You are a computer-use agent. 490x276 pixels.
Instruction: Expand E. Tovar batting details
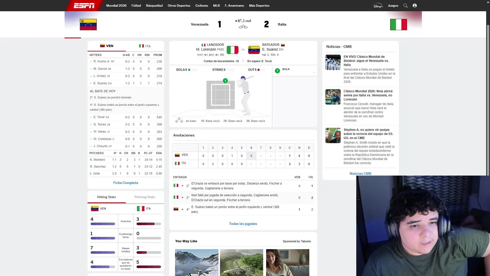pos(91,117)
